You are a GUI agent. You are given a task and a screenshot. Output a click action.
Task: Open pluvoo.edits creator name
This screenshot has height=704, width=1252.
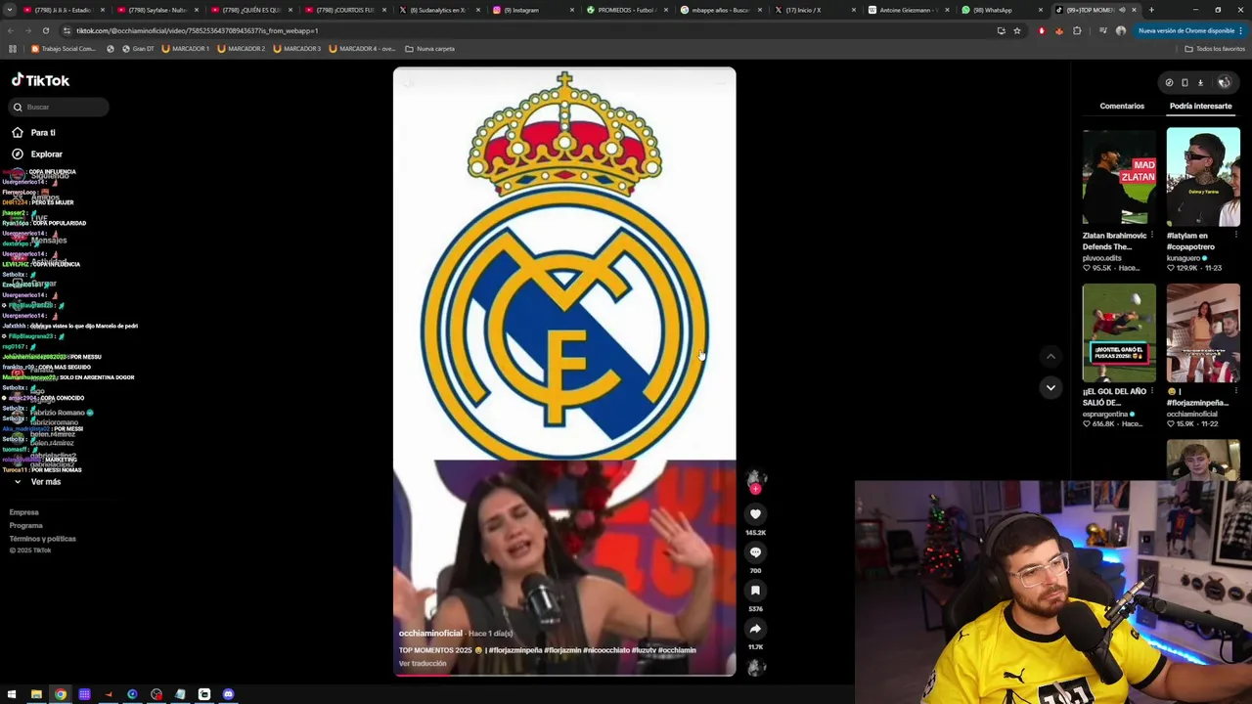[x=1102, y=258]
